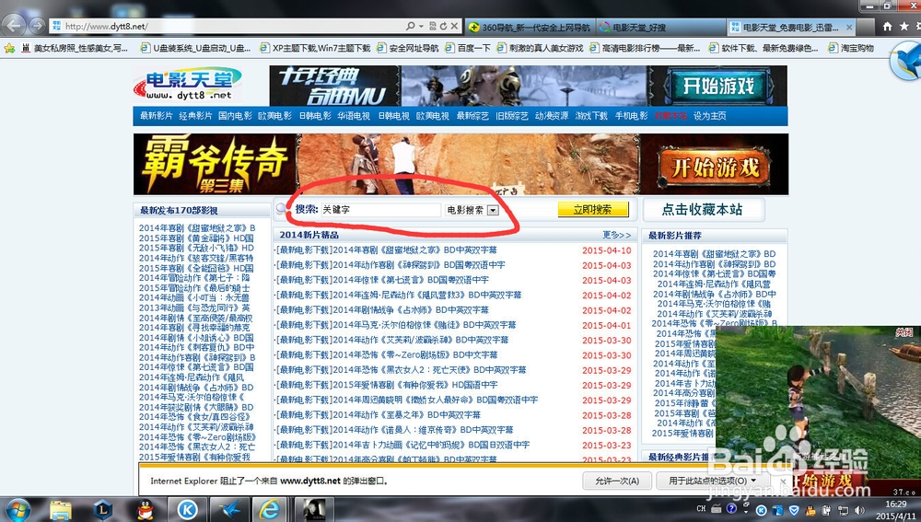Open 国内电影 in site navigation
The height and width of the screenshot is (522, 921).
click(x=235, y=116)
